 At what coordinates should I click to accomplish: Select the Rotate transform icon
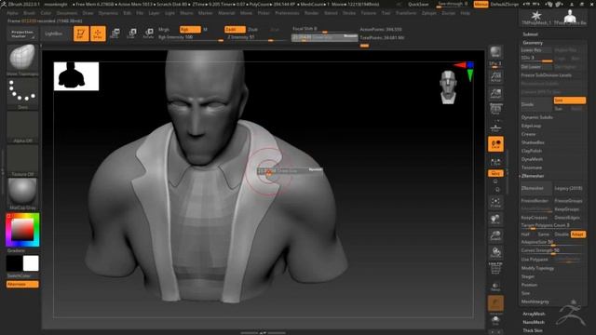[149, 33]
